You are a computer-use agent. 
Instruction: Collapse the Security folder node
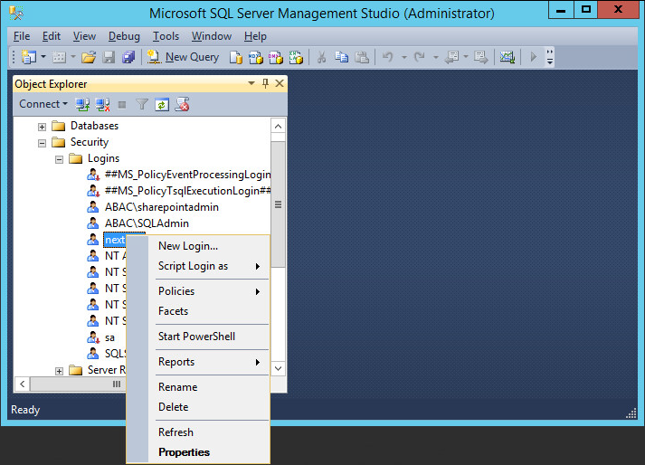42,142
